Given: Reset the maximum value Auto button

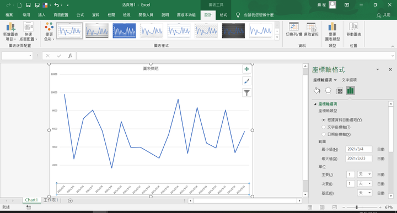Looking at the screenshot, I should [x=381, y=159].
